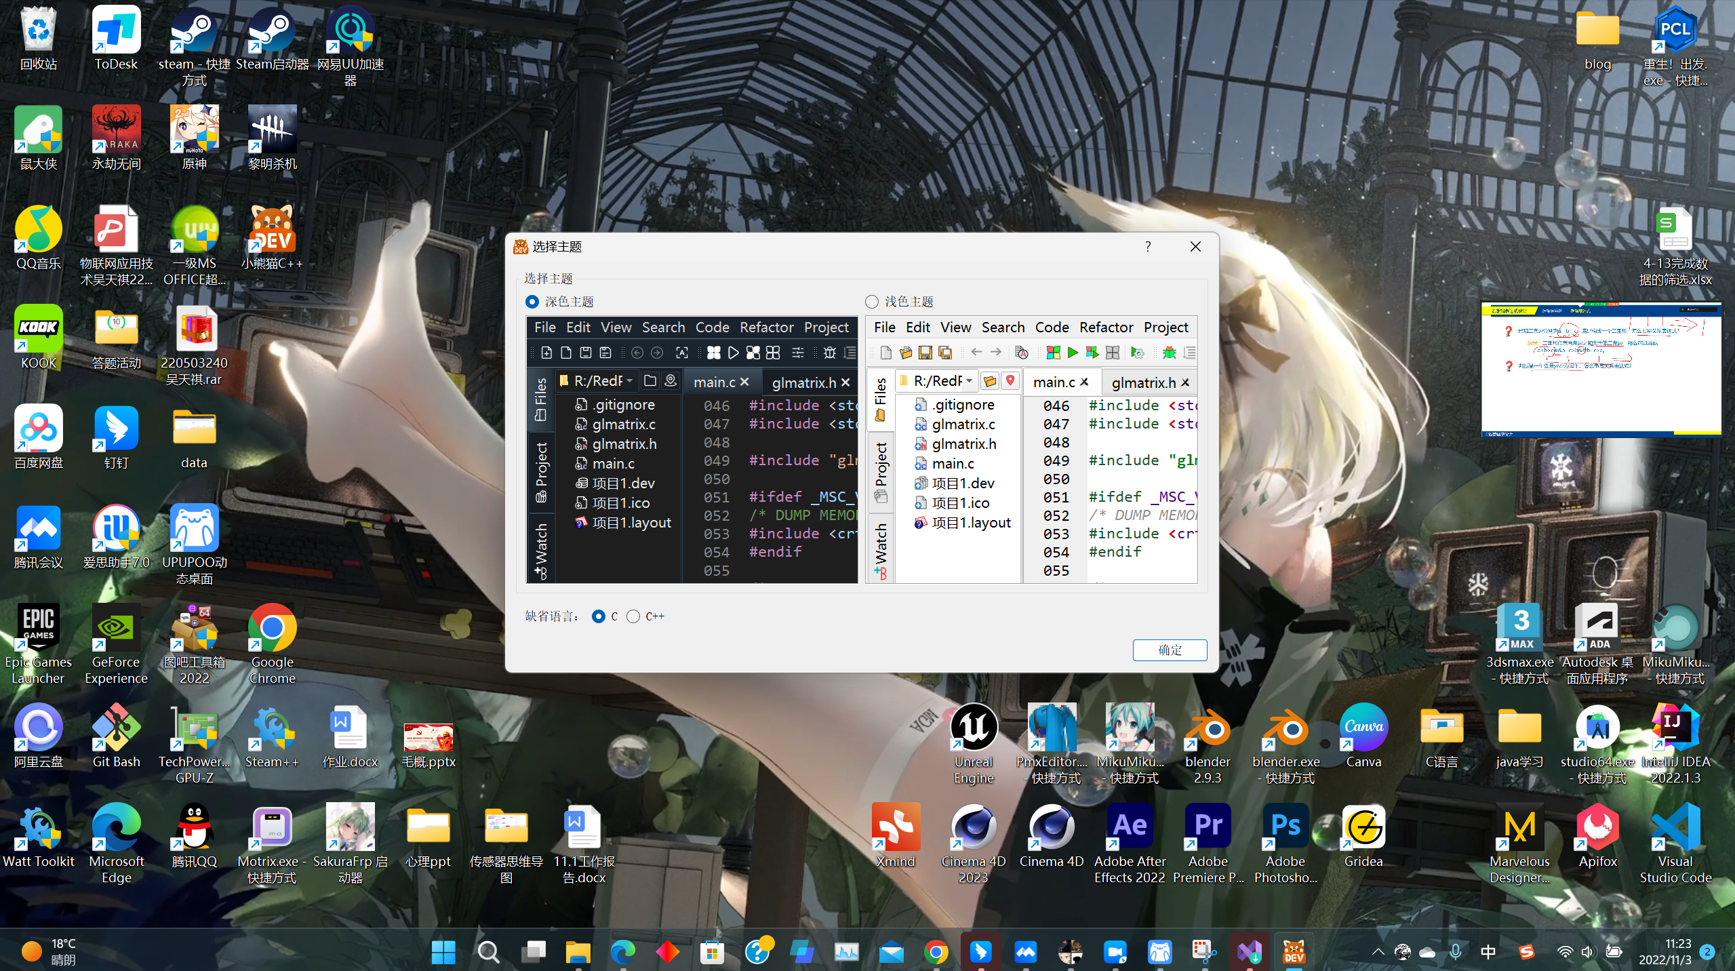This screenshot has width=1735, height=971.
Task: Open Adobe After Effects 2022 icon
Action: (x=1130, y=844)
